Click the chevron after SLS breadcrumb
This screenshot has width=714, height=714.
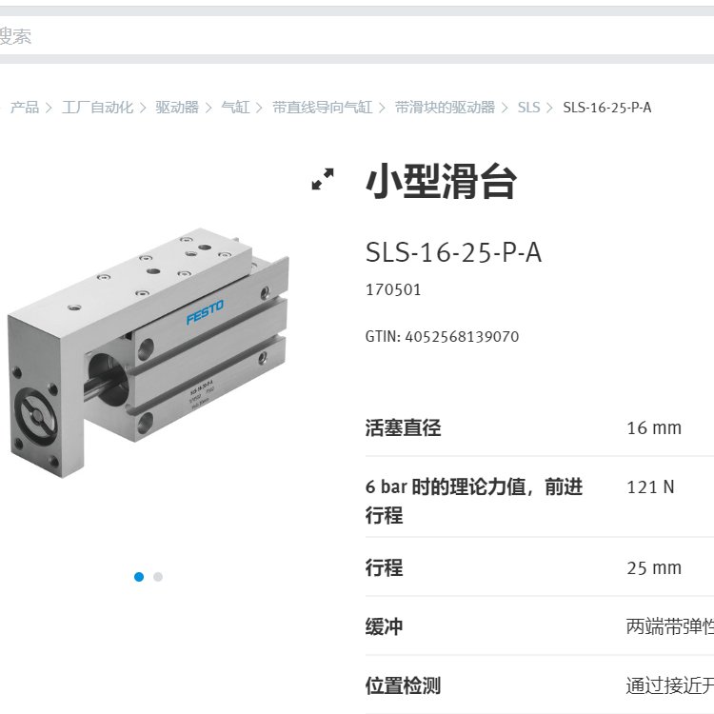pyautogui.click(x=549, y=108)
